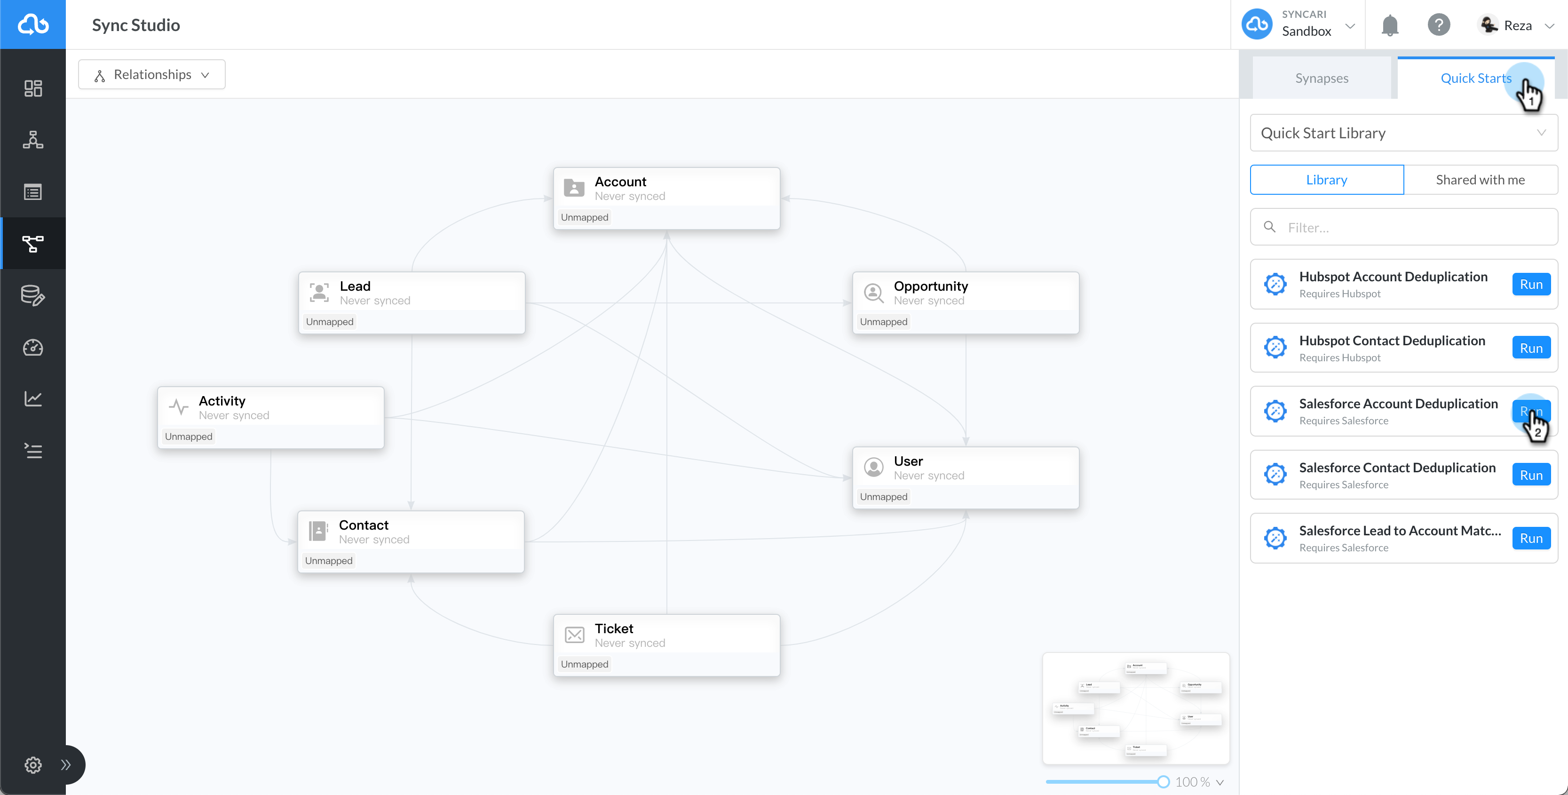Click the Salesforce Account Deduplication gear icon

click(1275, 411)
